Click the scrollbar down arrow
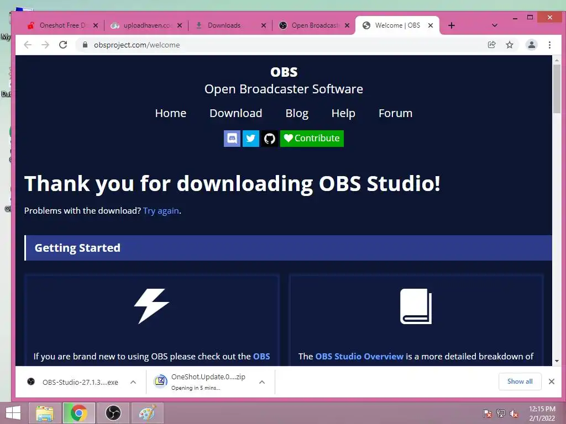Image resolution: width=566 pixels, height=424 pixels. pos(557,361)
